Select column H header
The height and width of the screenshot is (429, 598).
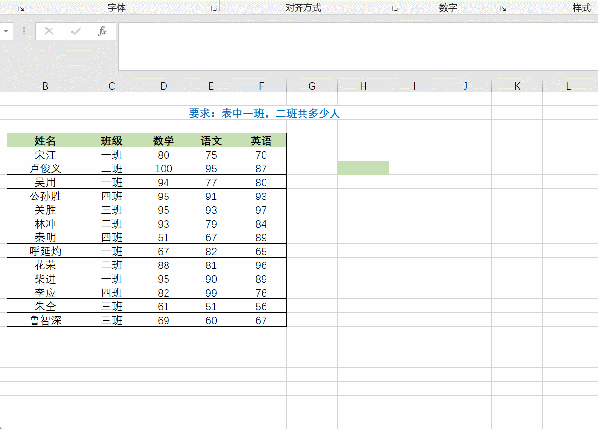364,86
